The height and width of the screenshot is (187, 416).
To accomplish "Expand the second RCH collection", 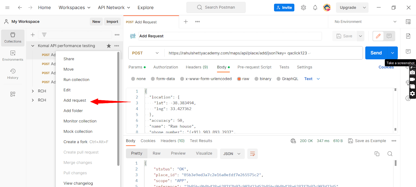I will pos(33,100).
